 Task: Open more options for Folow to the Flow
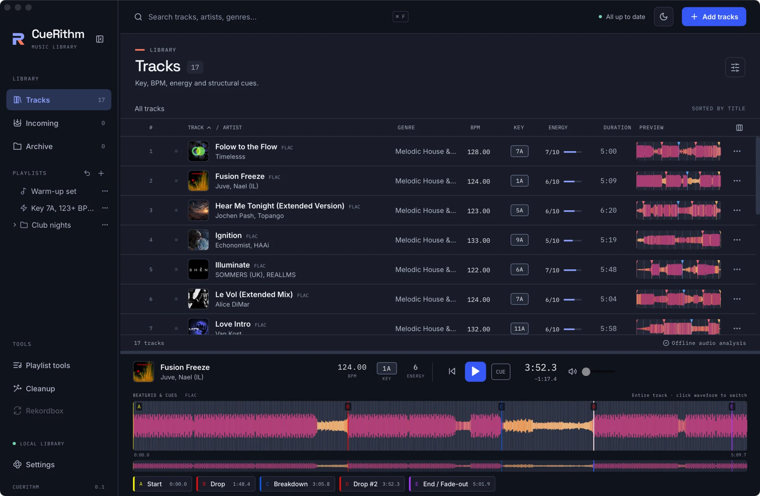pos(737,151)
